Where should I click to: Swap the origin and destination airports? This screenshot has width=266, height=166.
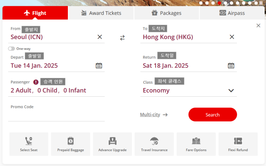tap(122, 37)
